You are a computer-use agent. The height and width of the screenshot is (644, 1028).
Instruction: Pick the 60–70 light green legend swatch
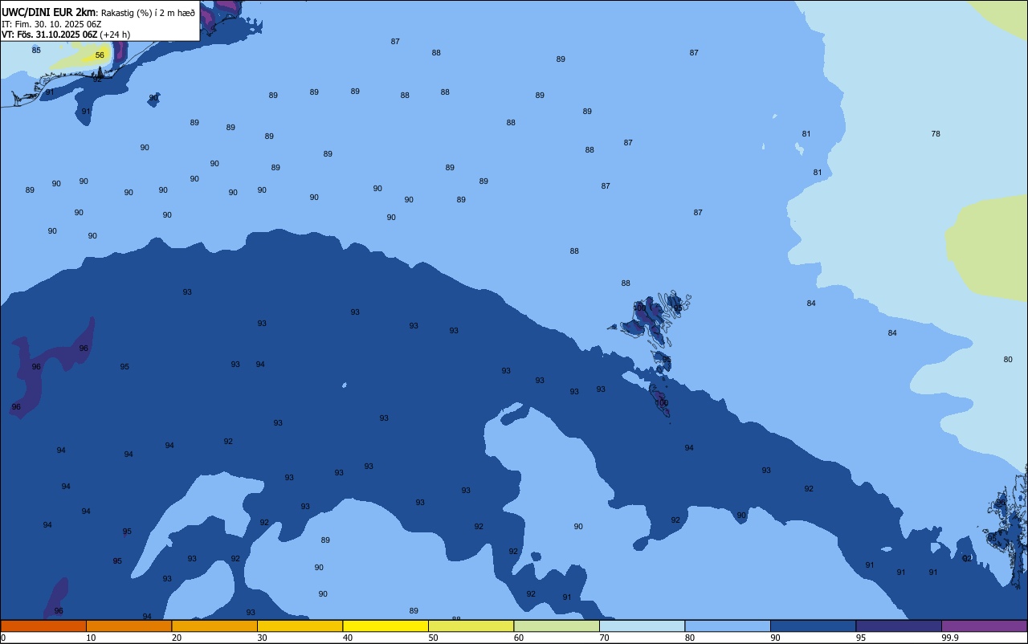pyautogui.click(x=557, y=626)
